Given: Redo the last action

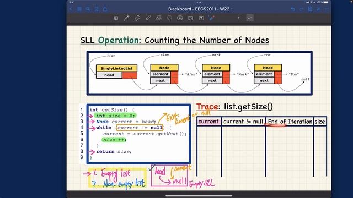Looking at the screenshot, I should coord(302,9).
